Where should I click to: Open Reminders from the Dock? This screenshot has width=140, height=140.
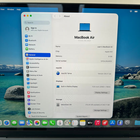click(75, 123)
